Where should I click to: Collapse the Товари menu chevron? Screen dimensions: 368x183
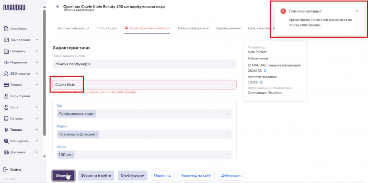36,130
